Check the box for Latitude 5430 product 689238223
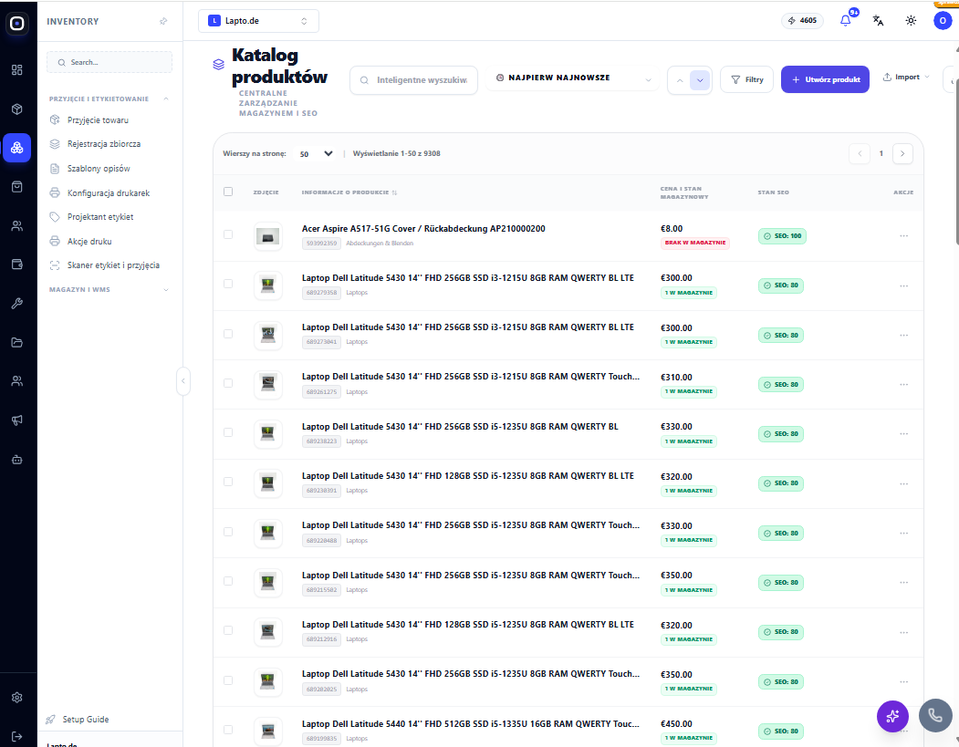Viewport: 959px width, 747px height. tap(228, 433)
